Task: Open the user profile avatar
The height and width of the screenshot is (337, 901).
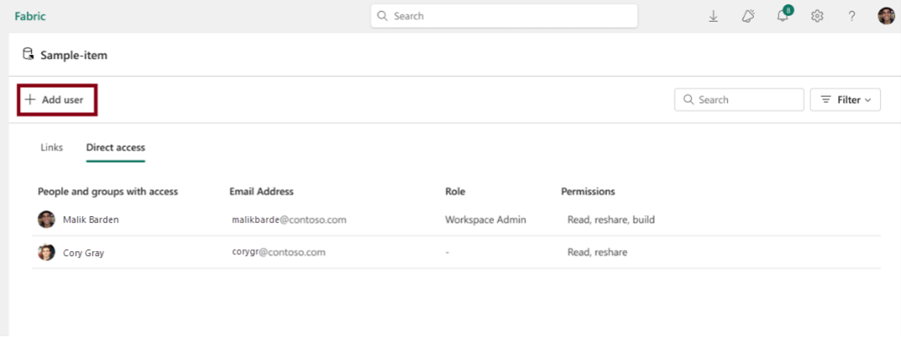Action: (x=886, y=16)
